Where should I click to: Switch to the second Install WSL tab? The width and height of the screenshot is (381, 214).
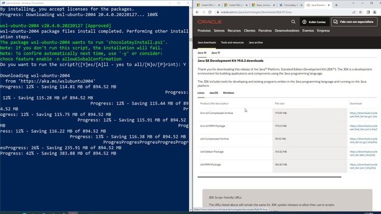tap(236, 5)
